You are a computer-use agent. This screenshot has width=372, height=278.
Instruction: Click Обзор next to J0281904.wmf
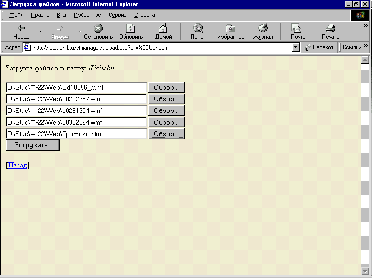click(x=166, y=111)
